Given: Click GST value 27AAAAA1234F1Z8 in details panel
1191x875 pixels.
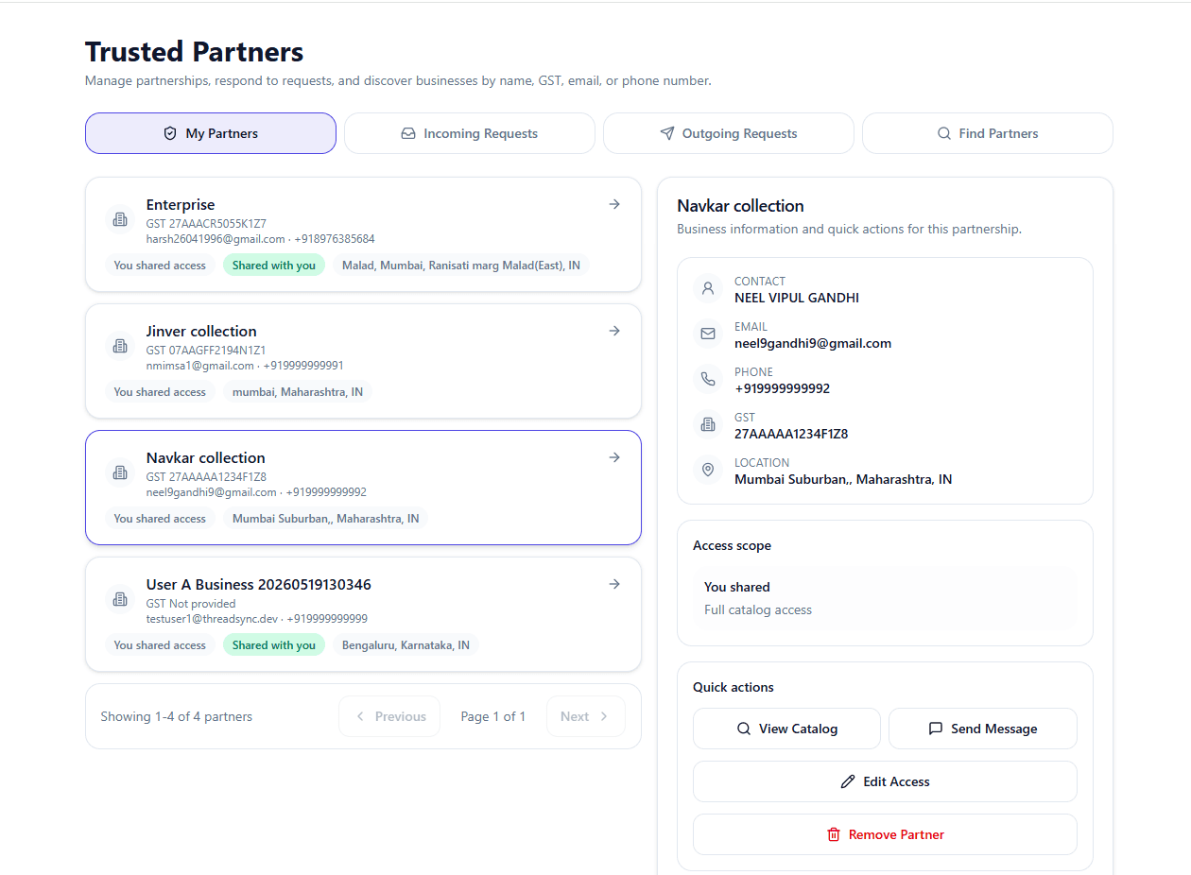Looking at the screenshot, I should [x=791, y=434].
